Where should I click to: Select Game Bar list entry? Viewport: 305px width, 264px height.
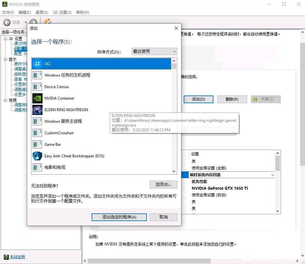pos(101,144)
